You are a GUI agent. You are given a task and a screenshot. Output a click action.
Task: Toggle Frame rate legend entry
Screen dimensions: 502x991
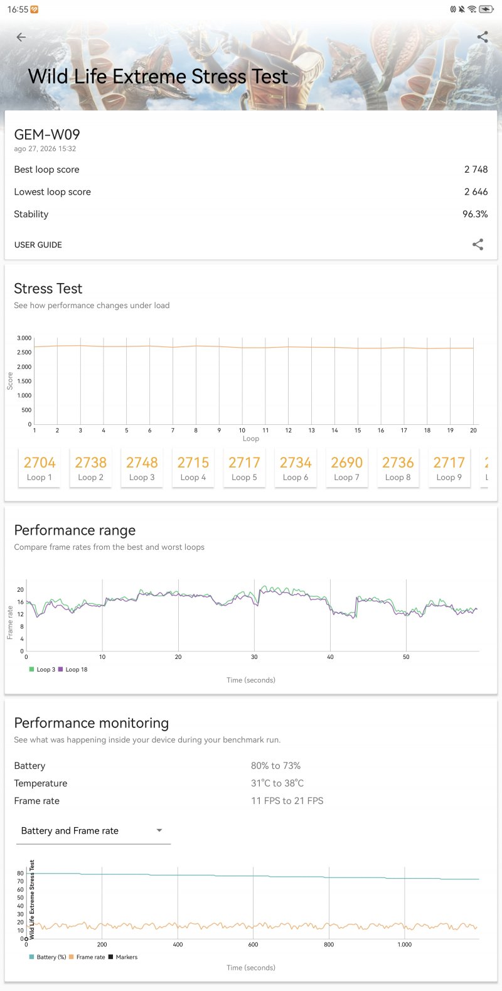87,957
